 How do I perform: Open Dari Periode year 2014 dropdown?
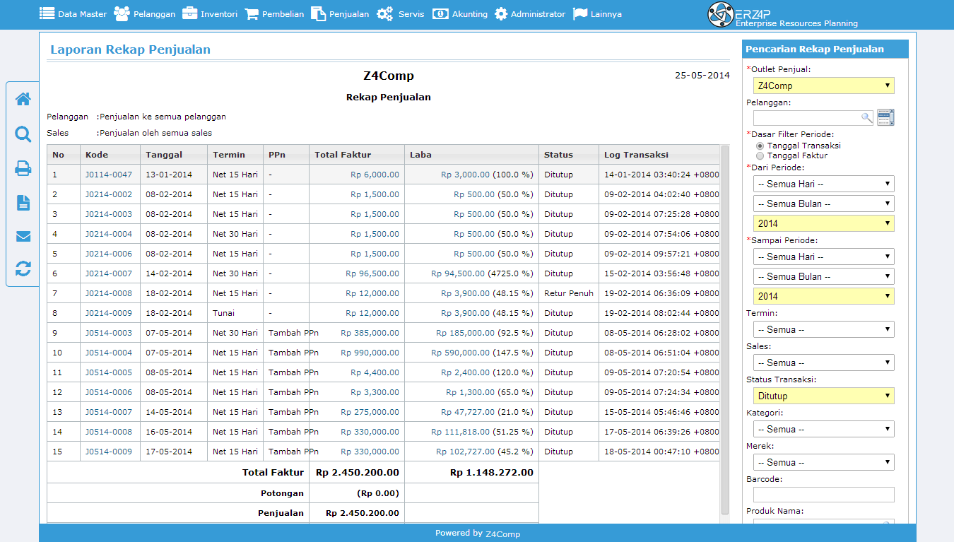pyautogui.click(x=824, y=223)
